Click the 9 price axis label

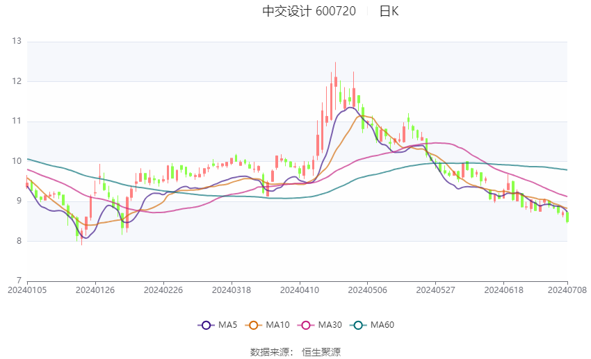[19, 201]
